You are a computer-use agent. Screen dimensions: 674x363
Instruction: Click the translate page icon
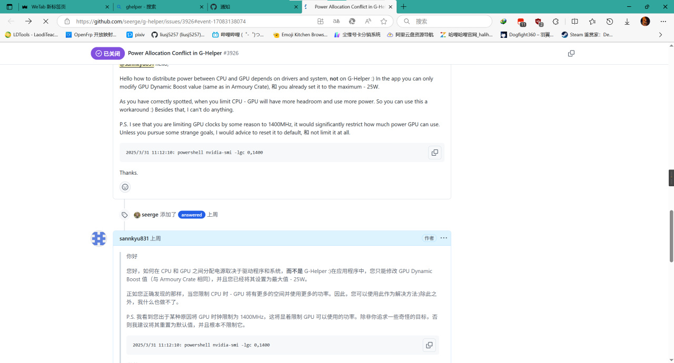point(336,22)
